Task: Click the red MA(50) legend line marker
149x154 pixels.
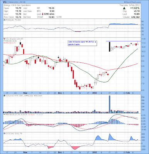Action: (4, 43)
